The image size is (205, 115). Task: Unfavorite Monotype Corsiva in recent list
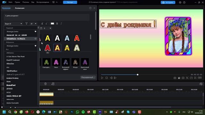tap(36, 32)
